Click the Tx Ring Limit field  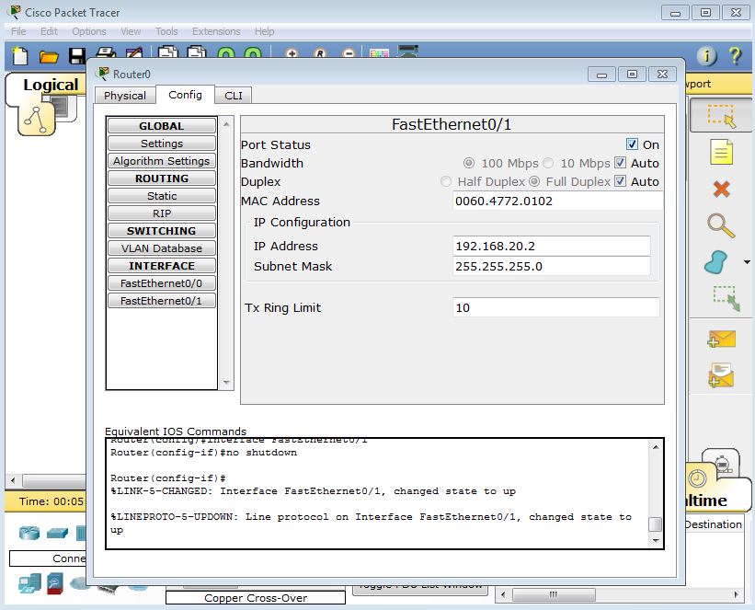pyautogui.click(x=556, y=307)
